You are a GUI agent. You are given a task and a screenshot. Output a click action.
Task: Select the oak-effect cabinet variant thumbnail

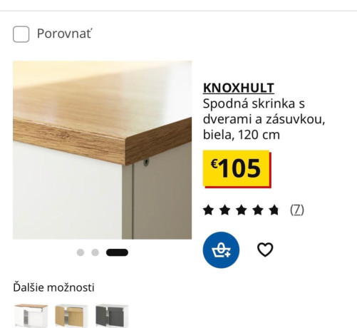point(71,316)
